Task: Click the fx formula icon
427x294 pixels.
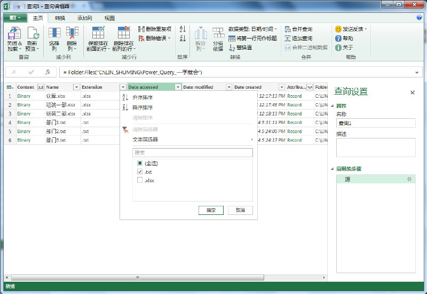Action: [48, 72]
